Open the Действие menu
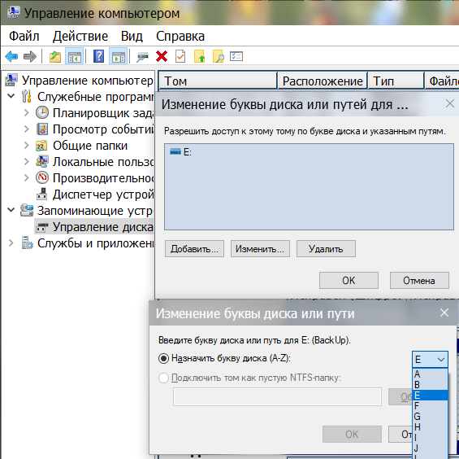459x459 pixels. [x=80, y=37]
